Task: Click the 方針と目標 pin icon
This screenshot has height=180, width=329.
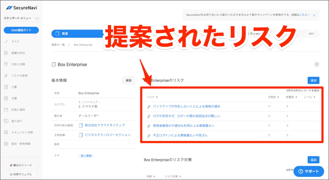Action: click(x=6, y=64)
